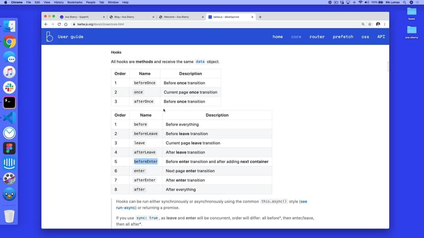Open Visual Studio Code from the dock
This screenshot has width=424, height=238.
click(x=9, y=117)
